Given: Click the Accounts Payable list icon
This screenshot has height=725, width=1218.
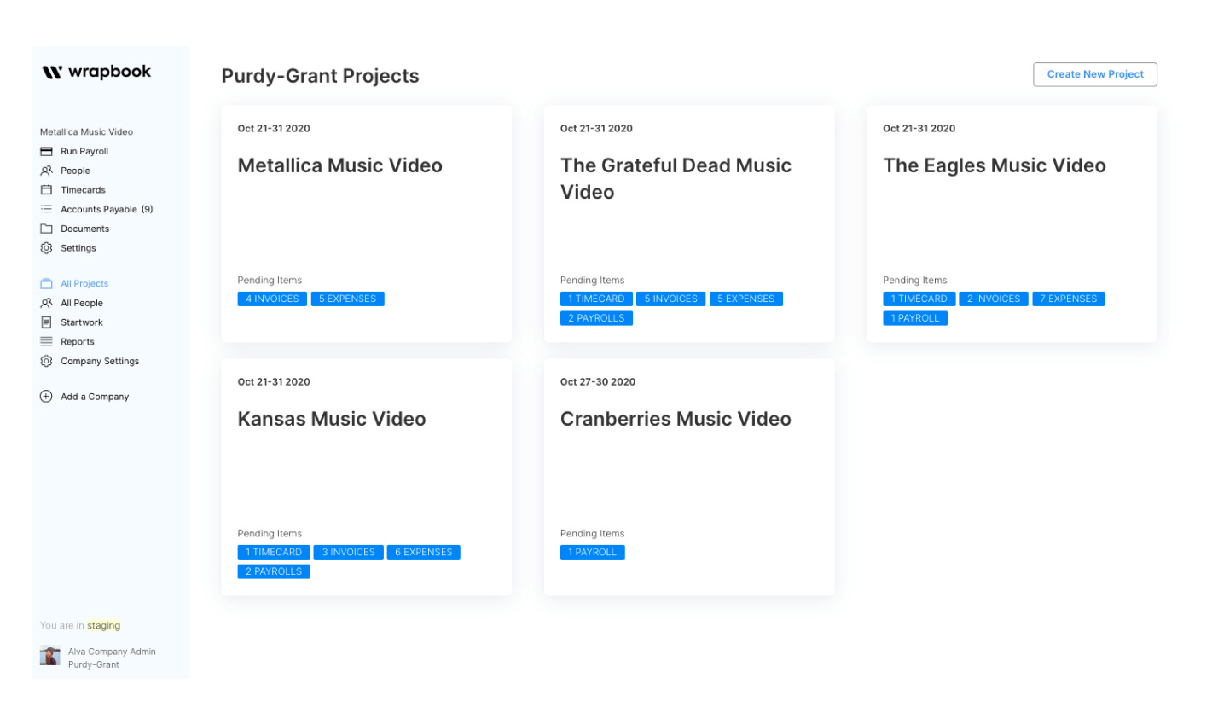Looking at the screenshot, I should (x=47, y=209).
